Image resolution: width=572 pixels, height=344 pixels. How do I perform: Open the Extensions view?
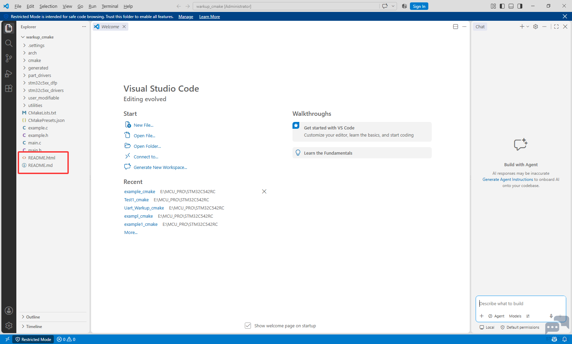point(9,88)
